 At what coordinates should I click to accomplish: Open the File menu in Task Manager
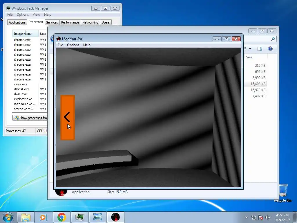tap(10, 15)
